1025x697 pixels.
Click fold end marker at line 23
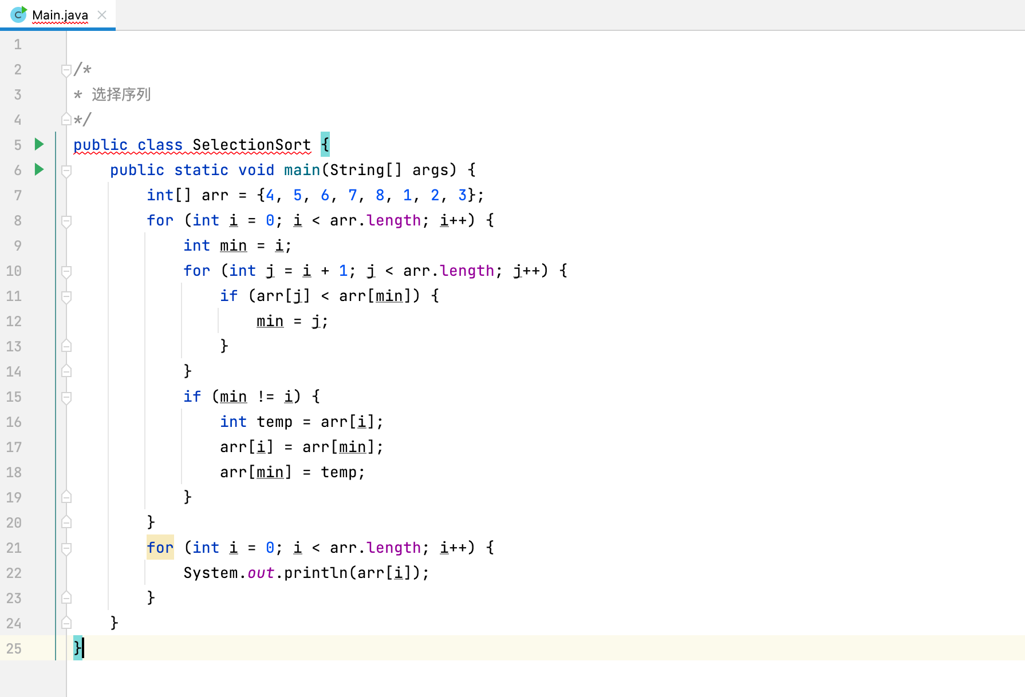tap(66, 597)
